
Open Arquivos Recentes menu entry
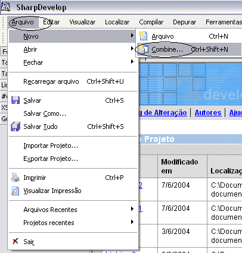pyautogui.click(x=72, y=210)
